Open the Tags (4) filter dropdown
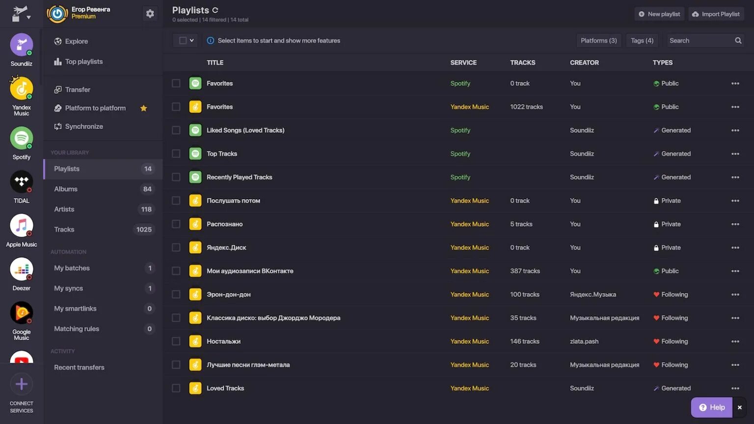754x424 pixels. (x=642, y=41)
